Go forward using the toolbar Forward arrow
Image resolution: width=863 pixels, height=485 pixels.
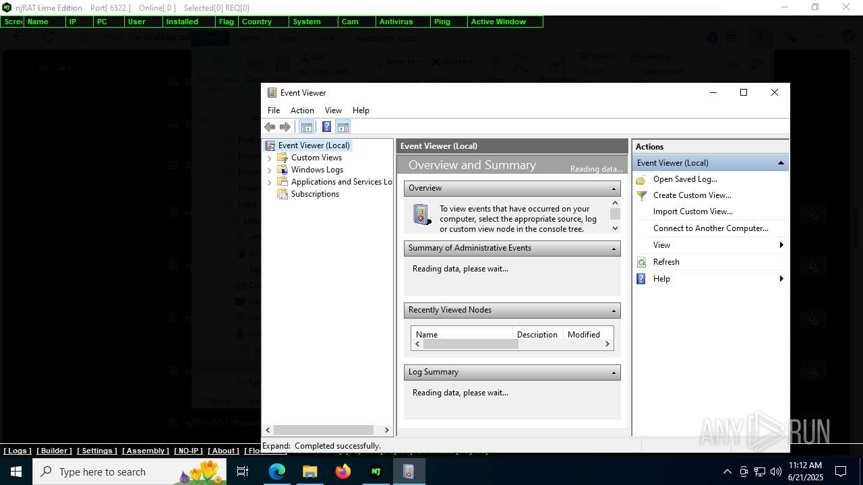(x=285, y=127)
